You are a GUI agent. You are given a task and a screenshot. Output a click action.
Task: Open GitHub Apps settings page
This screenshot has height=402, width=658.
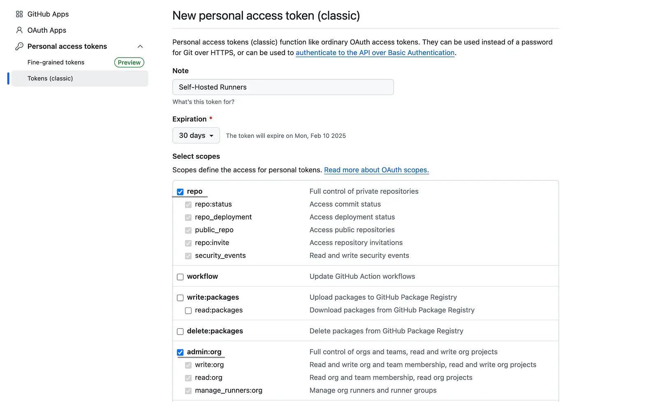pos(48,14)
